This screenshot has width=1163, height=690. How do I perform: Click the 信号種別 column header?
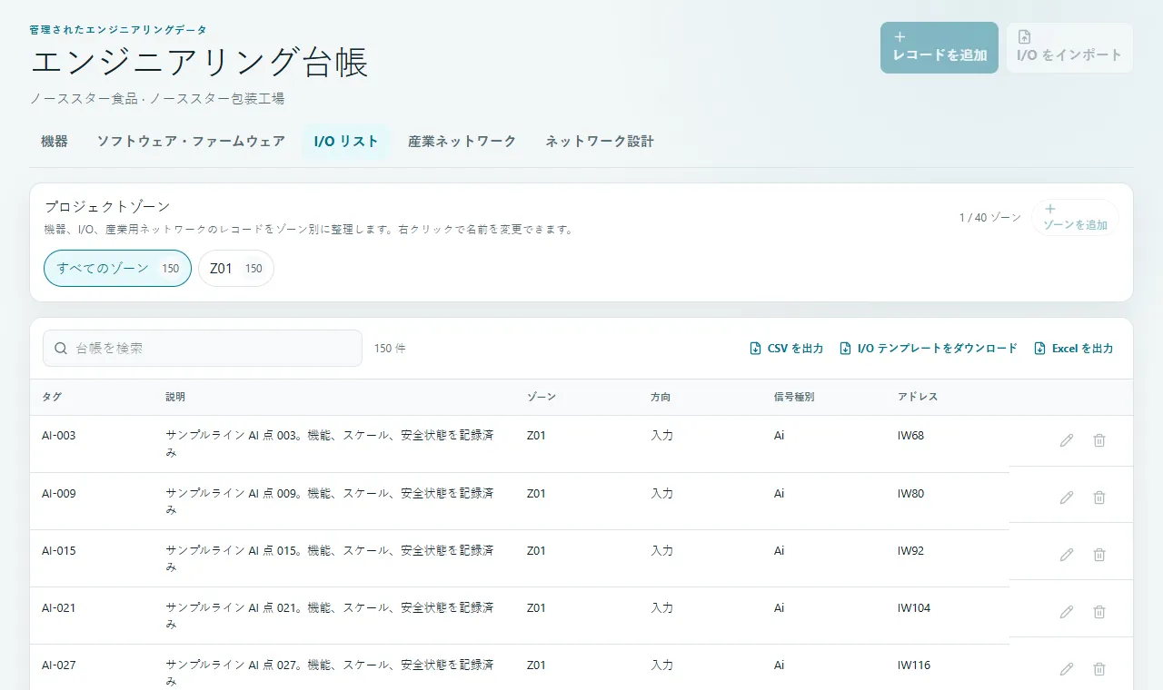pos(794,397)
